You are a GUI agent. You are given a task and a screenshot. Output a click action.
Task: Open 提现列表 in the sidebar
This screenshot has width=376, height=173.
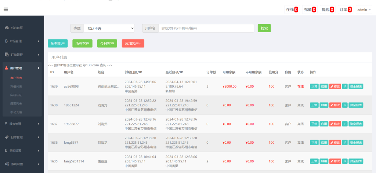pos(16,103)
